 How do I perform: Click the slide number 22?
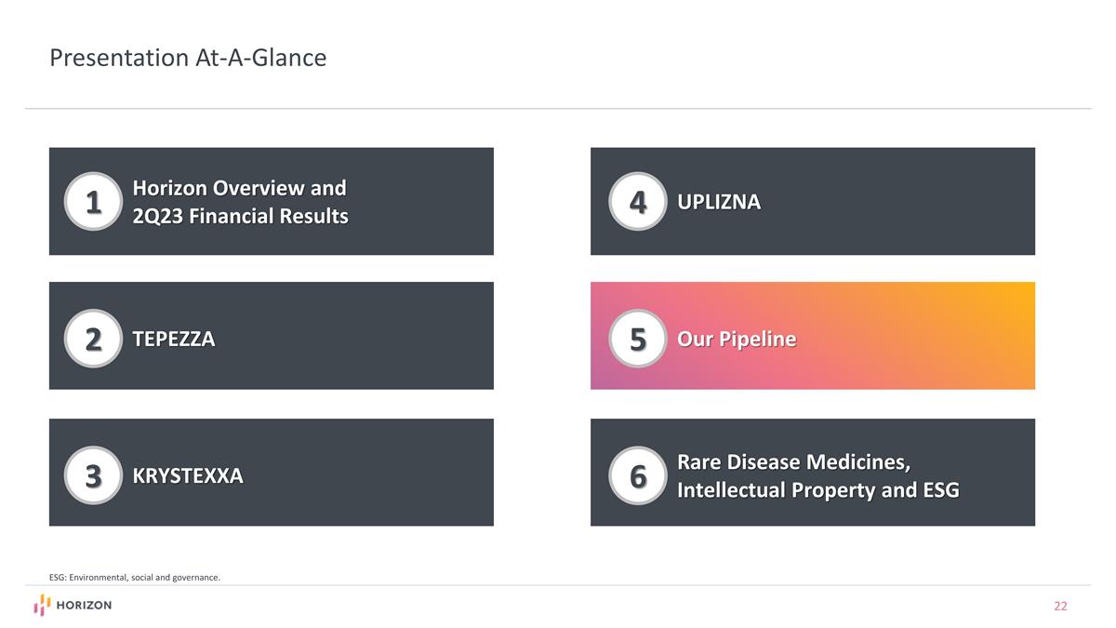point(1060,607)
